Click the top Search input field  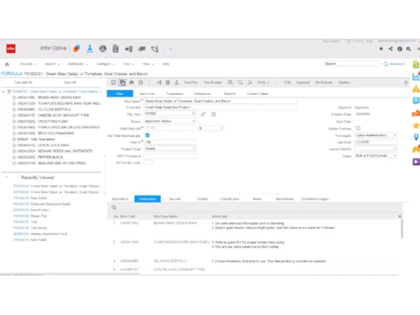(x=352, y=64)
